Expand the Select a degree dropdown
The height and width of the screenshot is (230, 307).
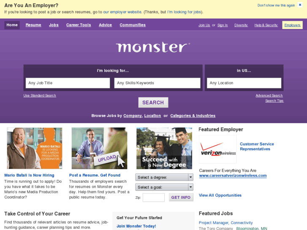164,177
